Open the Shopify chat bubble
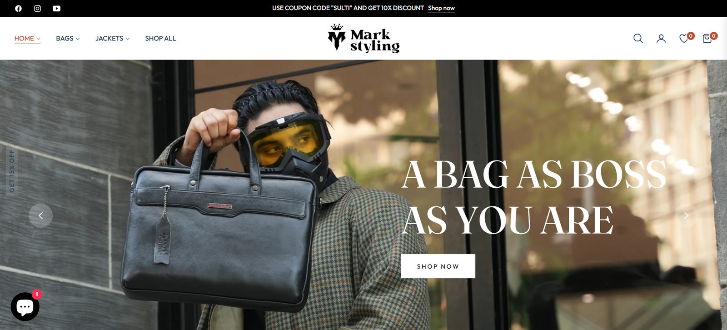Screen dimensions: 727x330 (x=25, y=307)
